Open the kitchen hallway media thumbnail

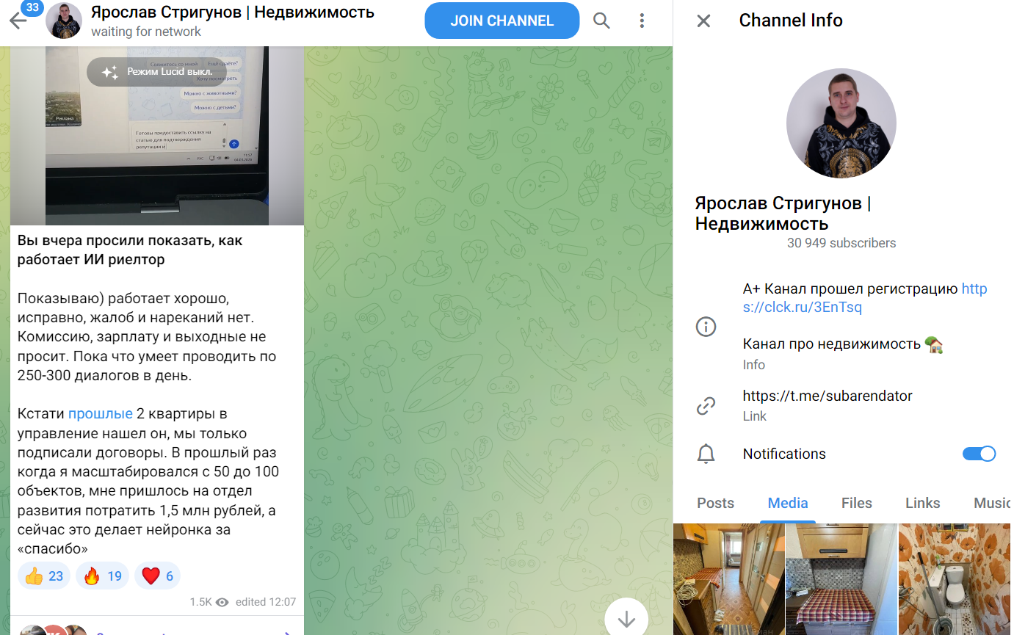(728, 579)
